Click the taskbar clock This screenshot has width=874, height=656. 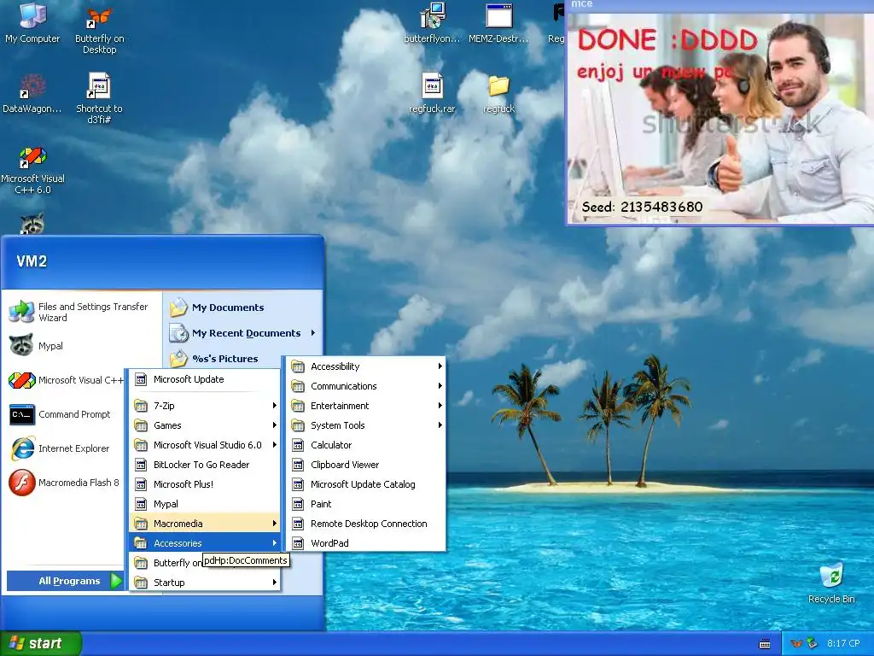pyautogui.click(x=843, y=644)
